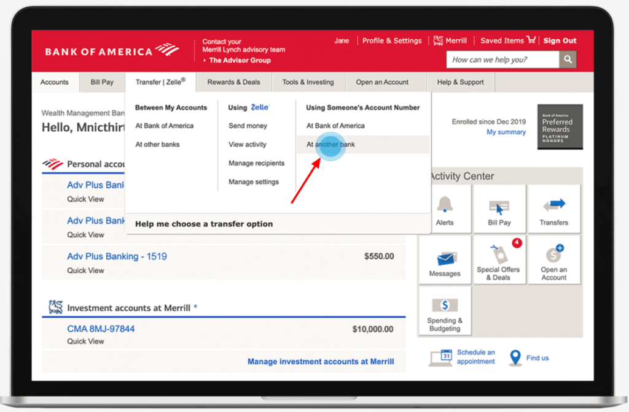Click the Personal accounts flag icon

coord(53,164)
